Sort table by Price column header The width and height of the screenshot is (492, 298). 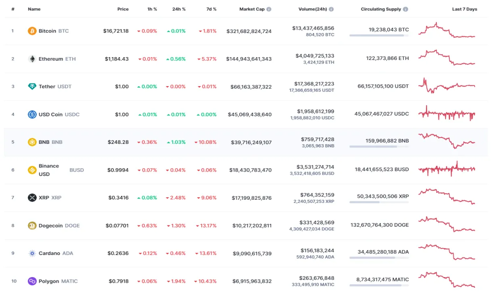[123, 9]
